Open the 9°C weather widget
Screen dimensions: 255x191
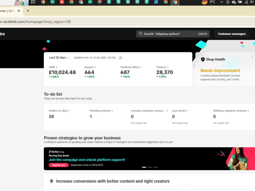pos(208,2)
